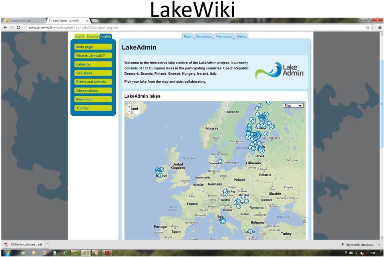Open the Chrome menu (three lines icon)

tap(380, 28)
